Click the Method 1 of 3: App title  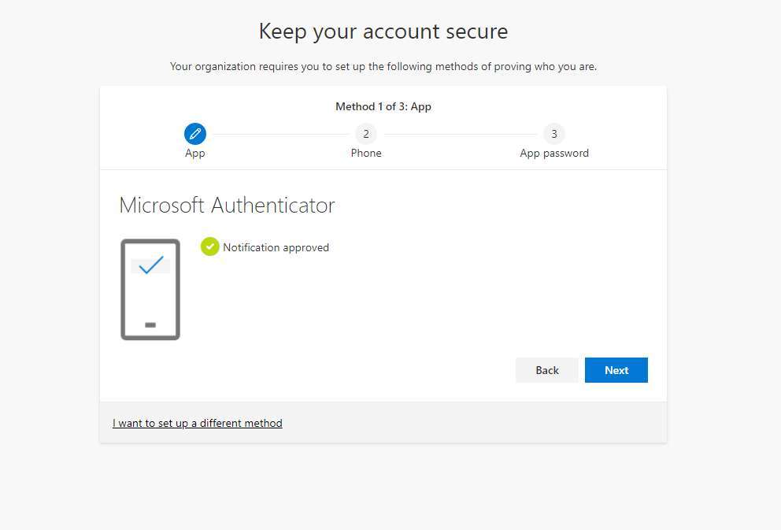tap(383, 106)
